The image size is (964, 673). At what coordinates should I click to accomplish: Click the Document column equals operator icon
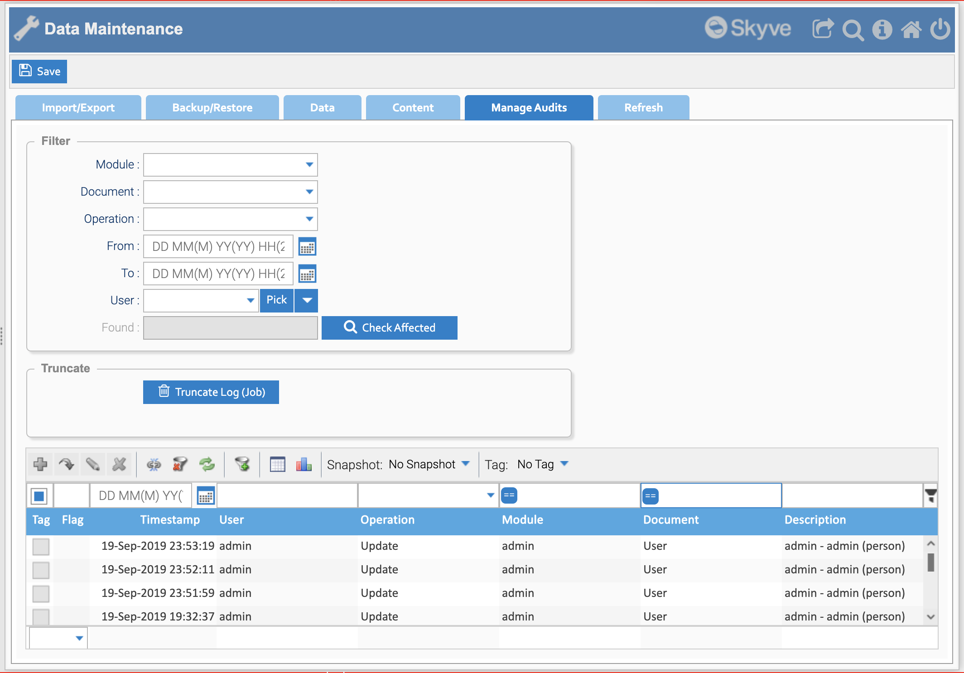(x=651, y=496)
